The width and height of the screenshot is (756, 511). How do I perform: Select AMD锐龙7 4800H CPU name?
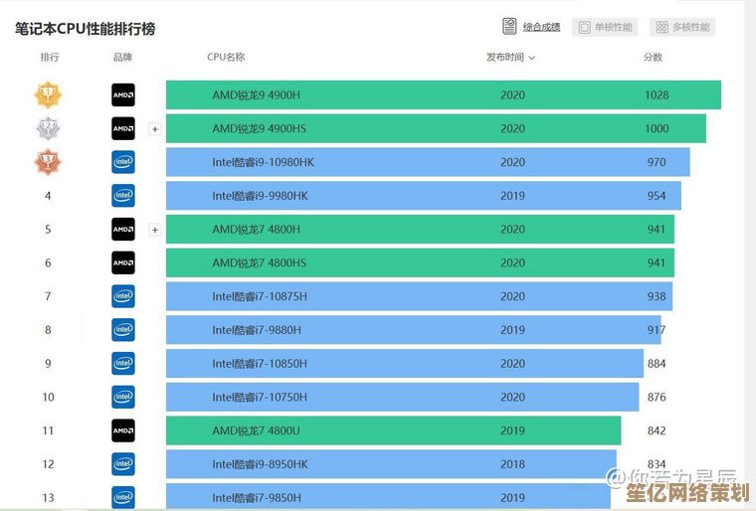pyautogui.click(x=256, y=229)
